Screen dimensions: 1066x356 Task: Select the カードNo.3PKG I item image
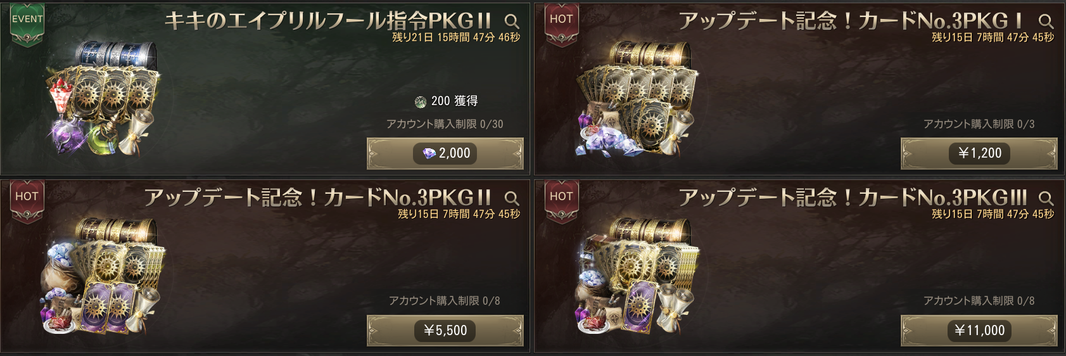coord(637,98)
